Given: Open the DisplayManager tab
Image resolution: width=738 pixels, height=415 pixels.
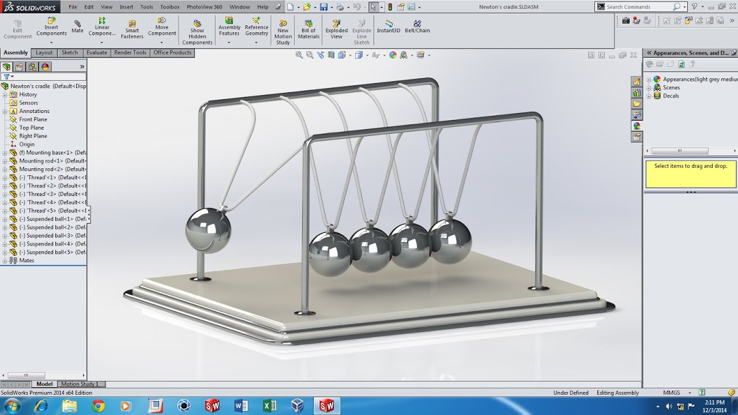Looking at the screenshot, I should click(45, 67).
